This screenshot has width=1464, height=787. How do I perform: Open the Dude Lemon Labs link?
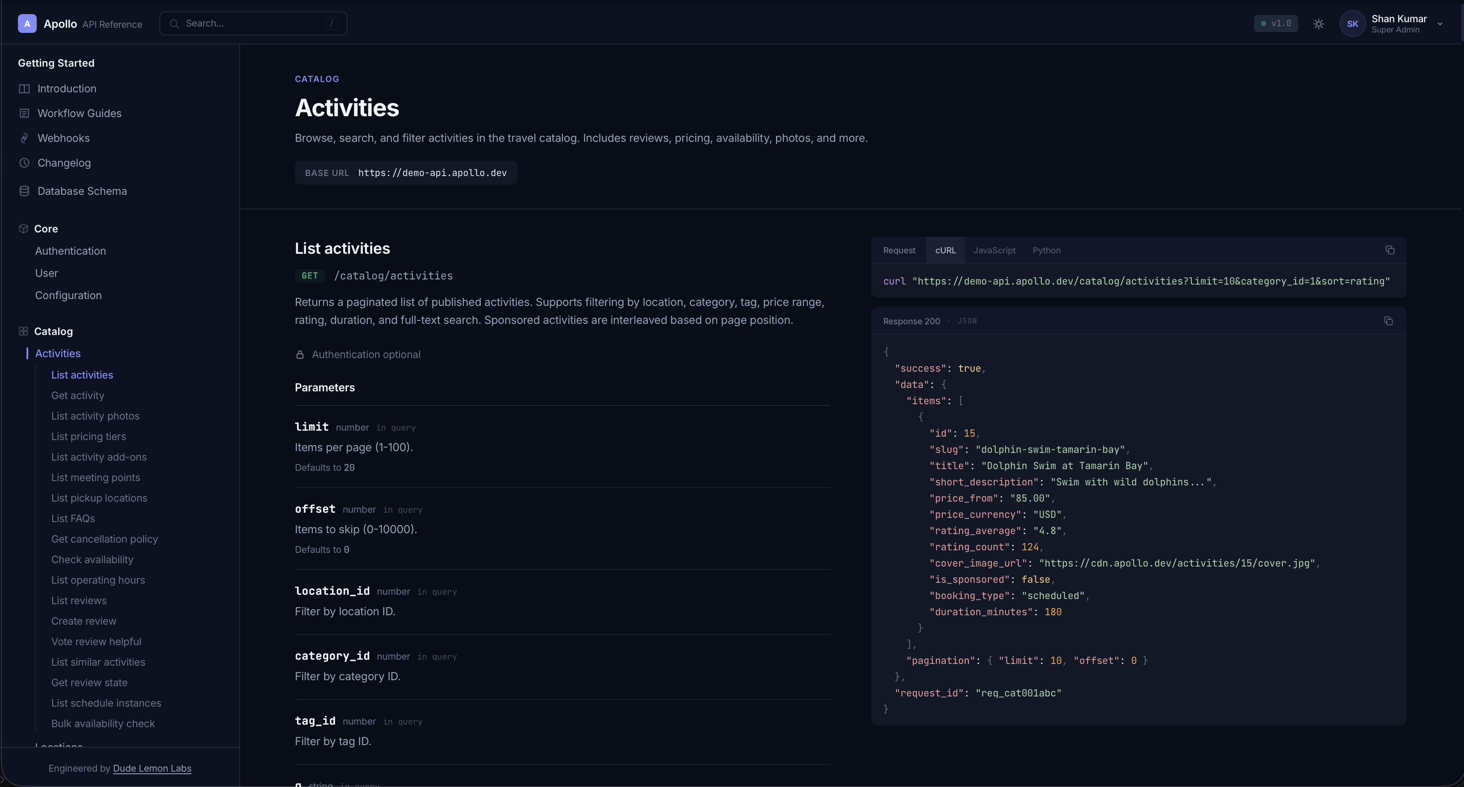[152, 768]
